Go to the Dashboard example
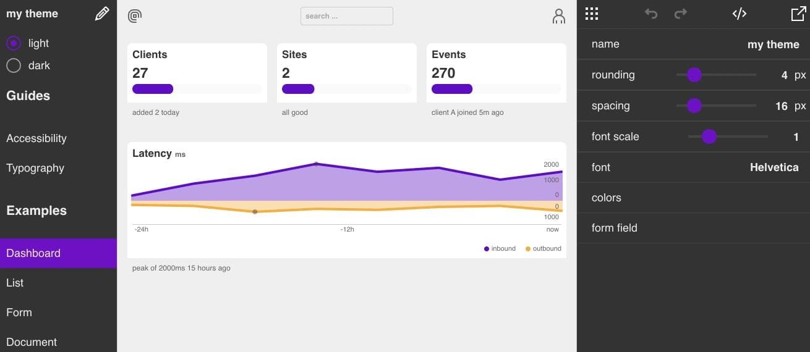This screenshot has height=352, width=810. pos(33,253)
